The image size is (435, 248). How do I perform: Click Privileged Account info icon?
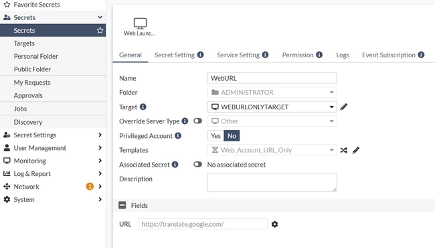(x=178, y=136)
